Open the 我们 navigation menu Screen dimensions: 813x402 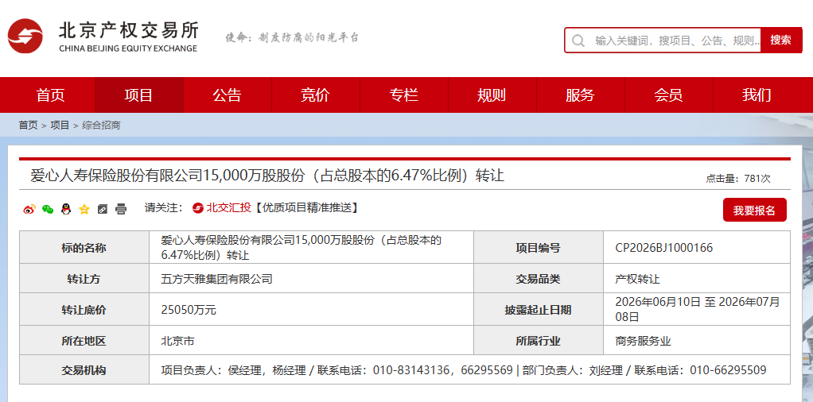pyautogui.click(x=757, y=95)
